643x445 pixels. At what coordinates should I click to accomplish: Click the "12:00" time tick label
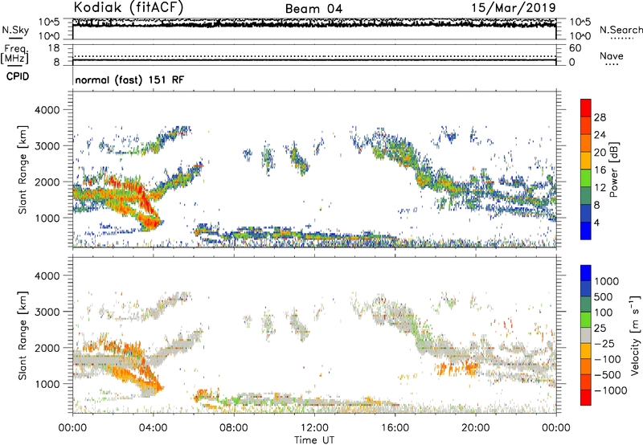pyautogui.click(x=314, y=428)
